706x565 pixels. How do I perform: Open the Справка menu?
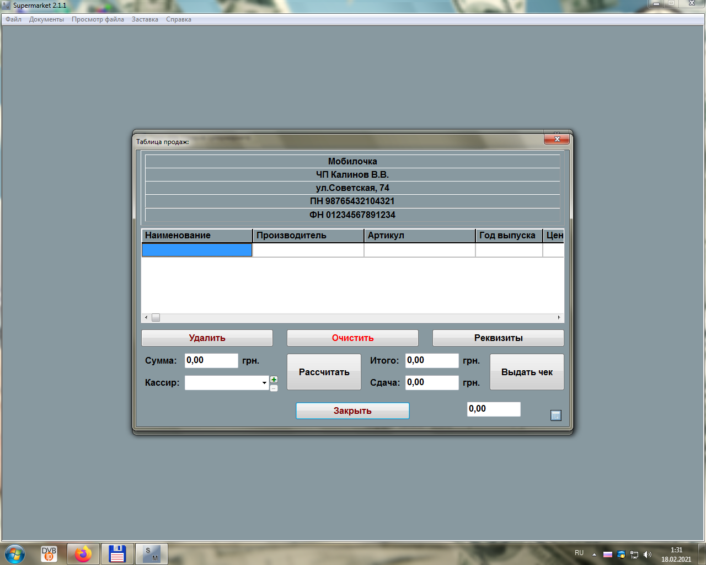[x=179, y=19]
